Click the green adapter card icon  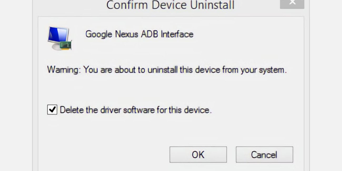click(x=65, y=45)
